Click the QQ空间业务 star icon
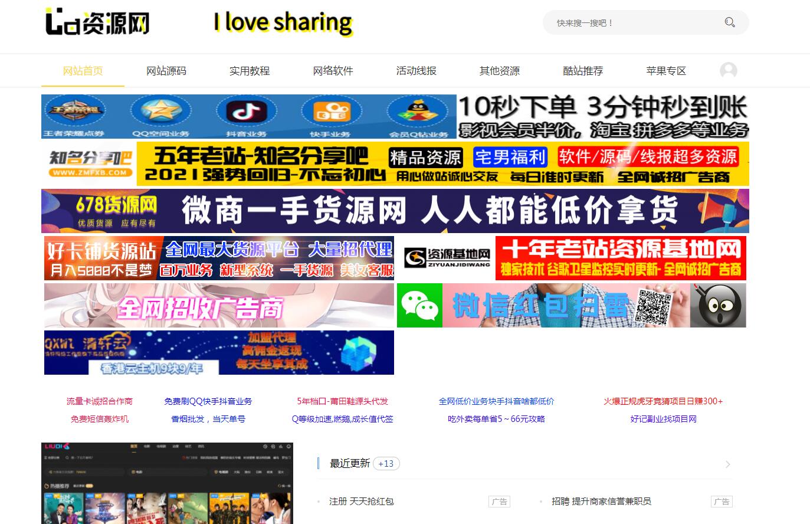This screenshot has height=524, width=810. [x=160, y=112]
